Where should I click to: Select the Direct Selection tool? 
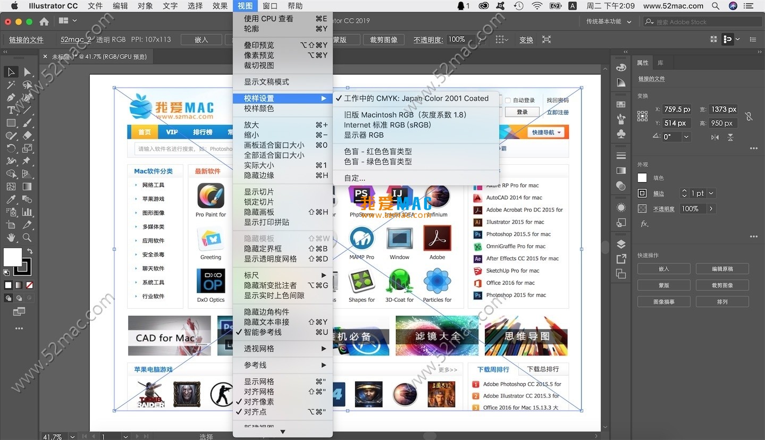[x=27, y=72]
